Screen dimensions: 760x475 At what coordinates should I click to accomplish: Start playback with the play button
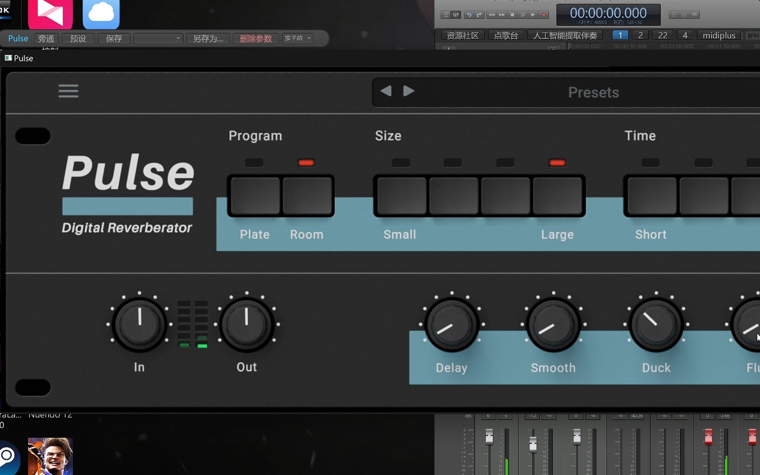(x=533, y=15)
